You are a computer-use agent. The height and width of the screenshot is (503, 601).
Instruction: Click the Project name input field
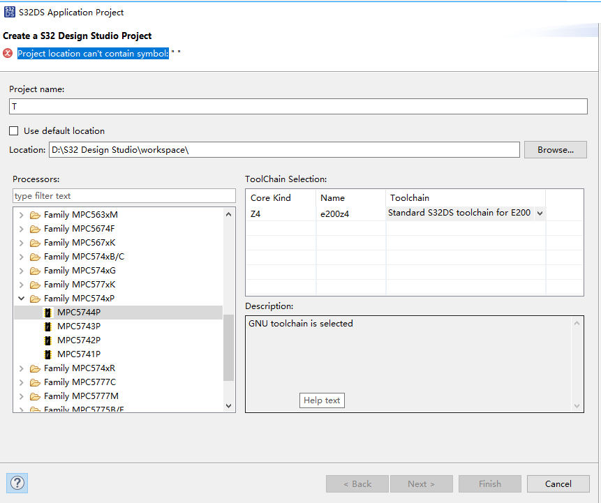click(x=298, y=106)
